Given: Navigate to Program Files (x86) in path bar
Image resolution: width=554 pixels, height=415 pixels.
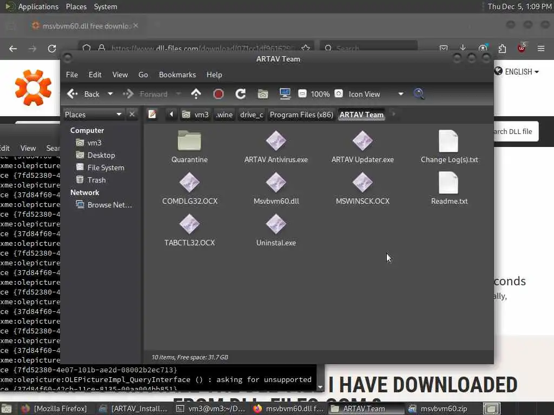Looking at the screenshot, I should point(301,115).
